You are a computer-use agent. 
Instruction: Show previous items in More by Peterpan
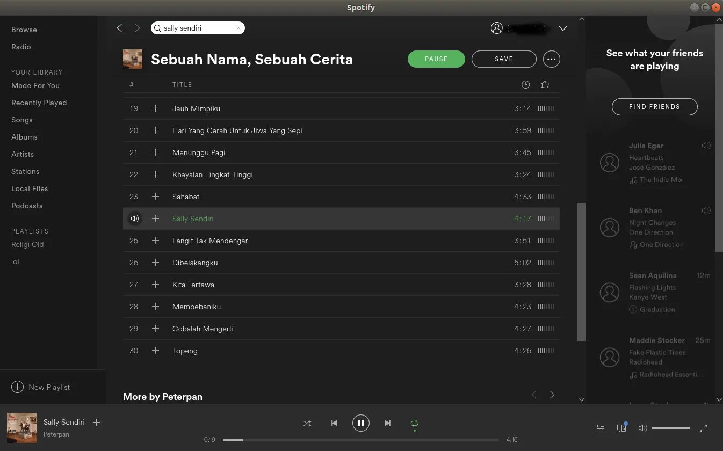coord(534,395)
